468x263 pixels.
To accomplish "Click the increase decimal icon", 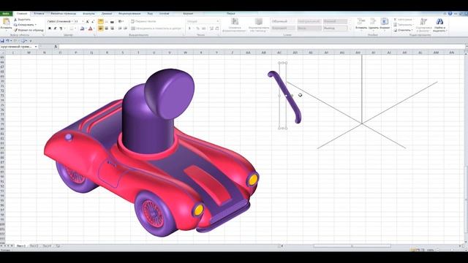I will 211,28.
